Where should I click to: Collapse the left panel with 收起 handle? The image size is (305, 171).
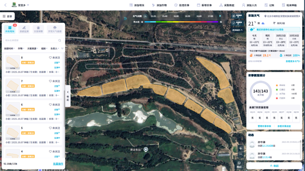tap(68, 96)
